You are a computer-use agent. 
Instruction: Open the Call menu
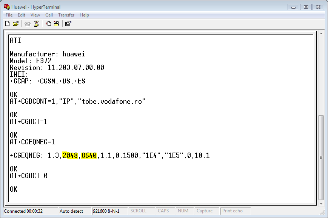pyautogui.click(x=49, y=15)
